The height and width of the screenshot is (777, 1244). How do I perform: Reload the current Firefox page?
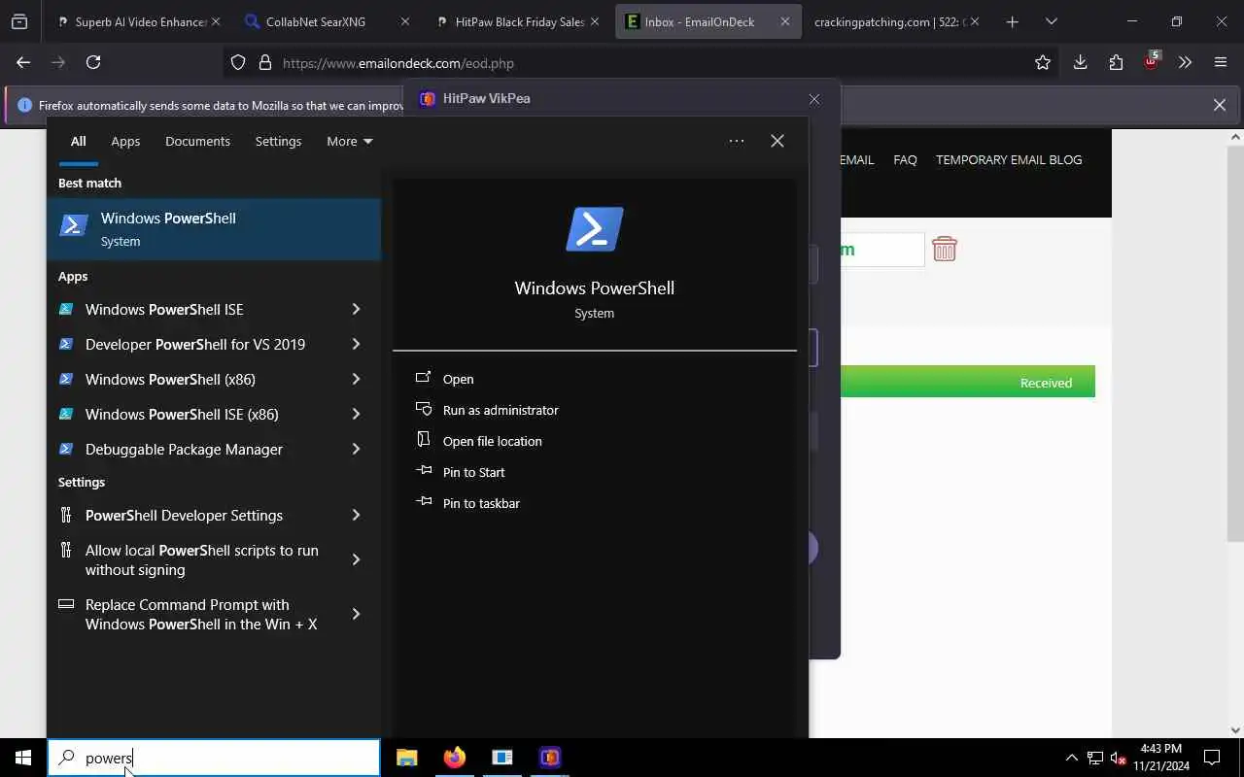pos(93,62)
